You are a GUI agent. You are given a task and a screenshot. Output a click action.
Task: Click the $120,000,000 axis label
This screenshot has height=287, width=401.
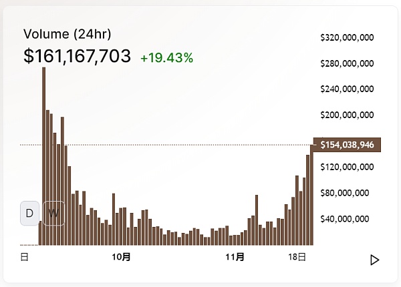coord(348,167)
